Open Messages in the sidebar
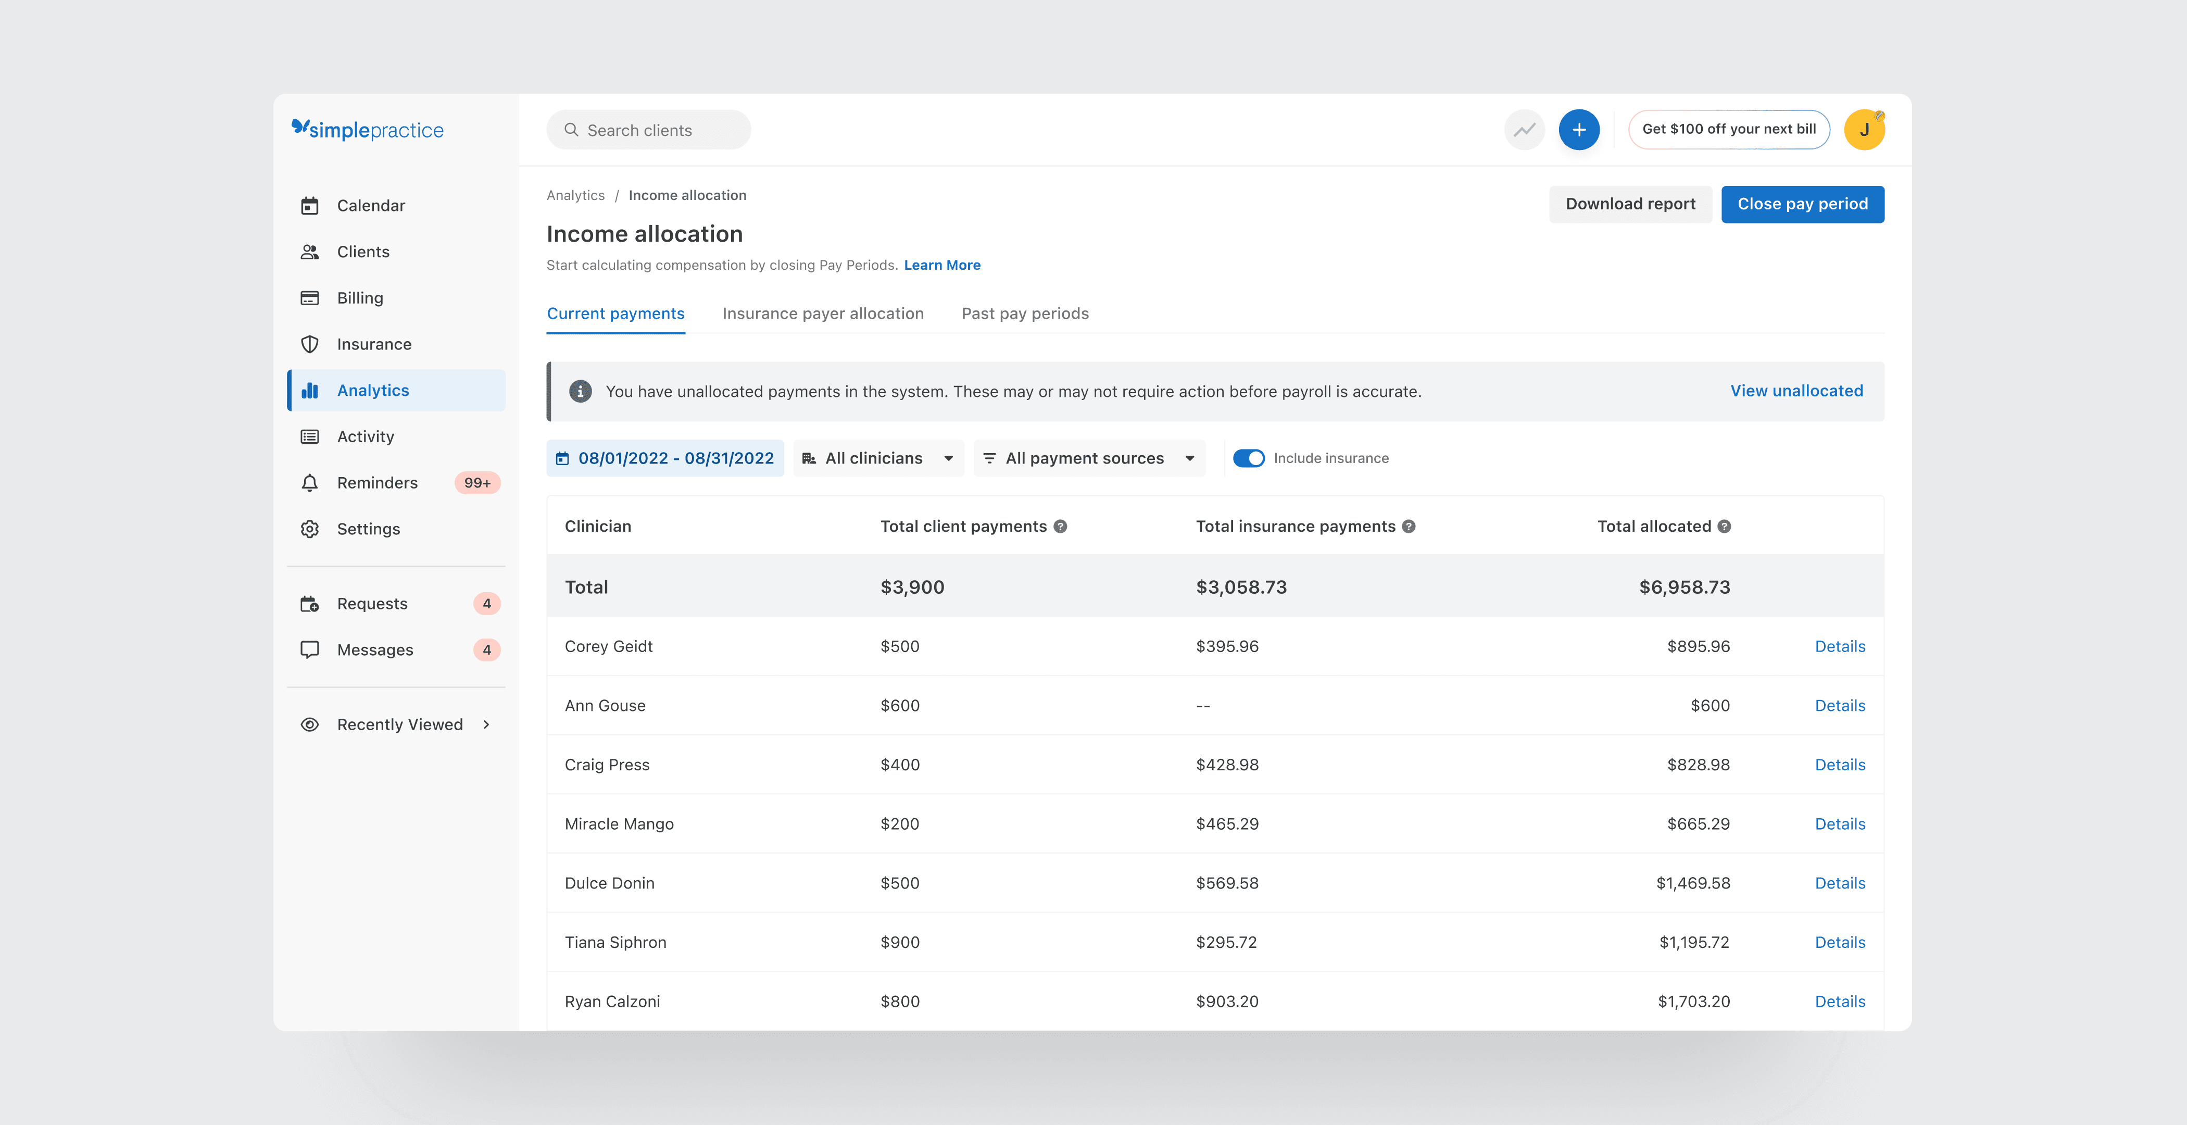Viewport: 2187px width, 1125px height. 374,649
